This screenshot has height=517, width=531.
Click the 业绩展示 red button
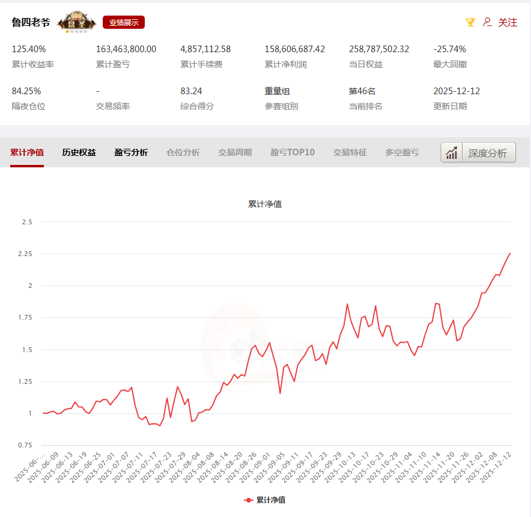pyautogui.click(x=124, y=22)
